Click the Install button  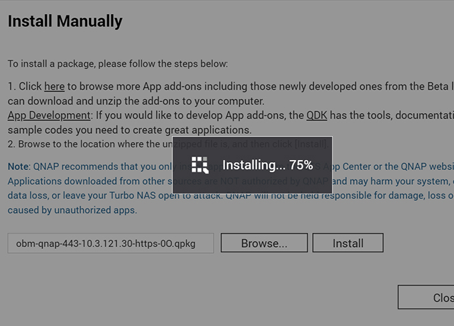click(348, 243)
